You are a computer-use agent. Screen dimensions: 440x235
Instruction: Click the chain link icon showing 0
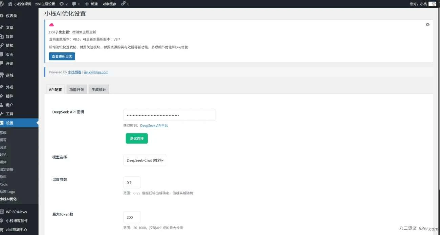(125, 4)
